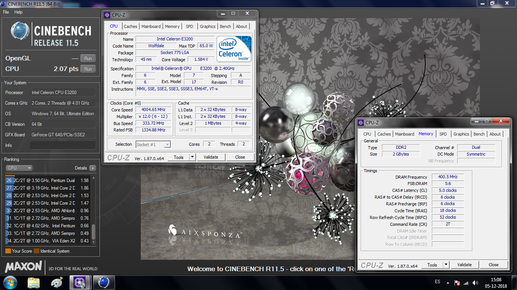Open Graphics tab in Memory window
The width and height of the screenshot is (517, 290).
(461, 134)
